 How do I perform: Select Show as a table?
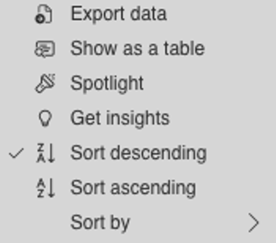[138, 49]
